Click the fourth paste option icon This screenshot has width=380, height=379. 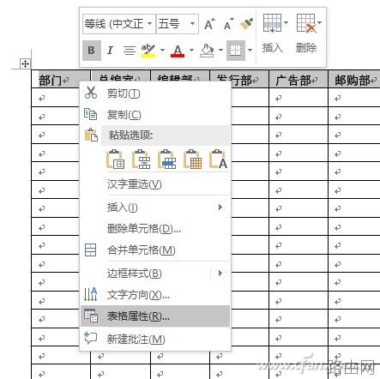point(192,159)
